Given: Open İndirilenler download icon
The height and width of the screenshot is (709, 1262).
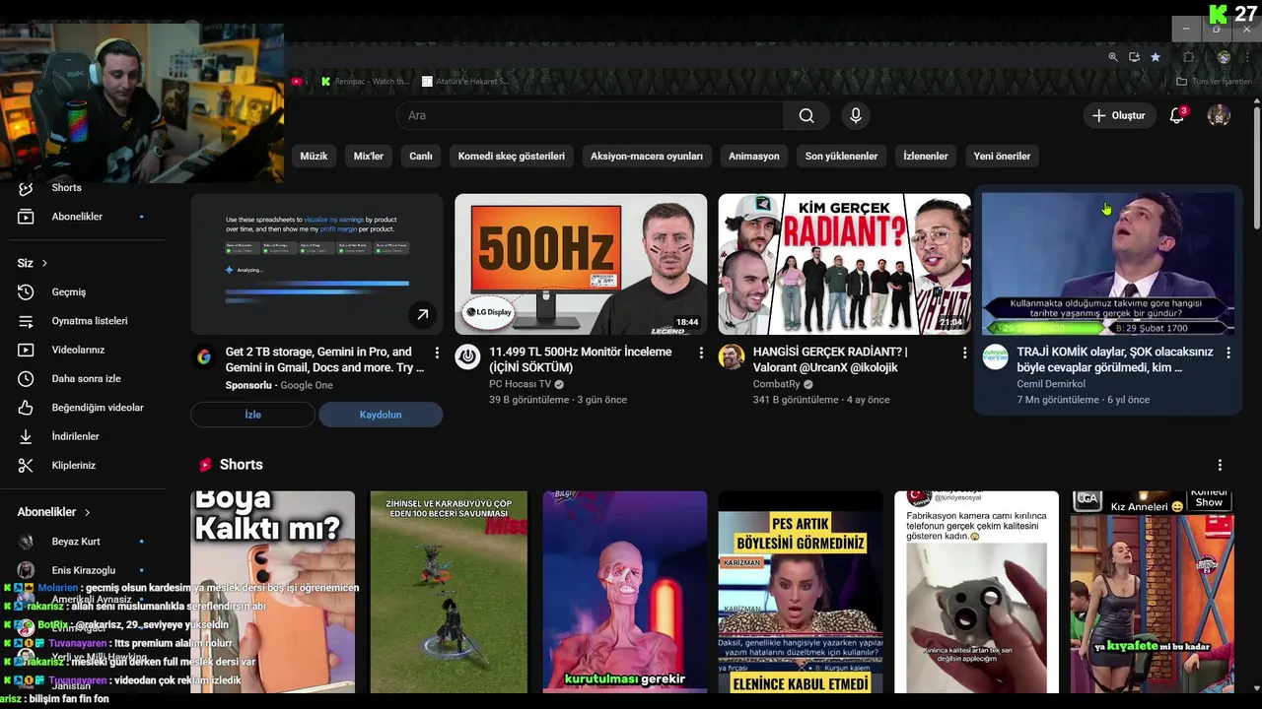Looking at the screenshot, I should (x=27, y=436).
